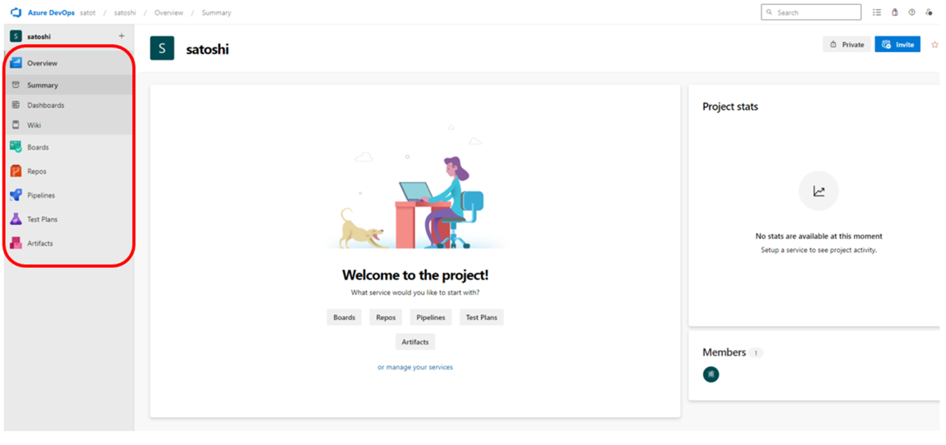Open the Overview hub icon

[x=16, y=62]
